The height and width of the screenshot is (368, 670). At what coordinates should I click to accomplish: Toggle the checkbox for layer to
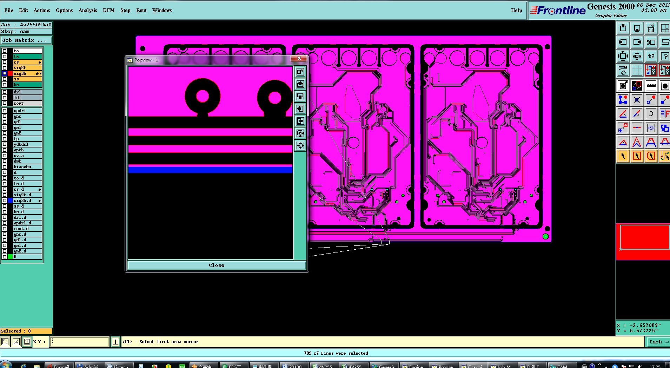coord(5,51)
